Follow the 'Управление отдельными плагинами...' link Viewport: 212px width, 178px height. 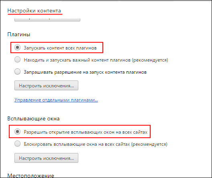[x=56, y=100]
